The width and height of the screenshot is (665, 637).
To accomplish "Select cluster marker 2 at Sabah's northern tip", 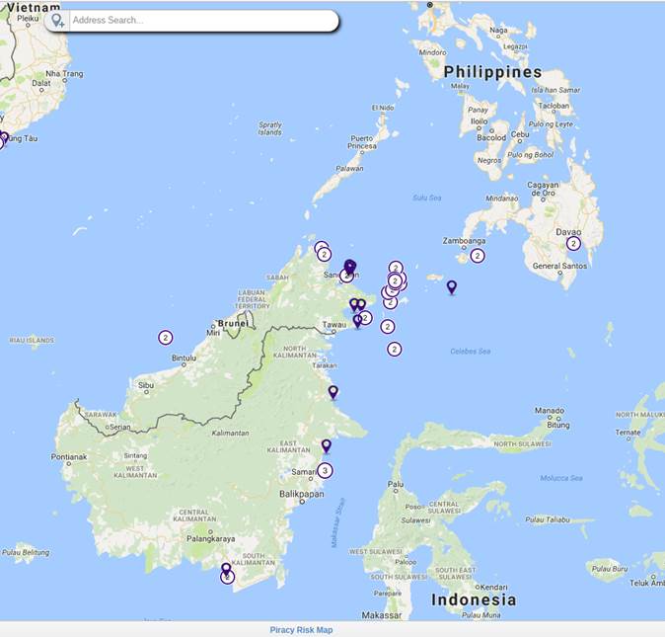I will (324, 254).
